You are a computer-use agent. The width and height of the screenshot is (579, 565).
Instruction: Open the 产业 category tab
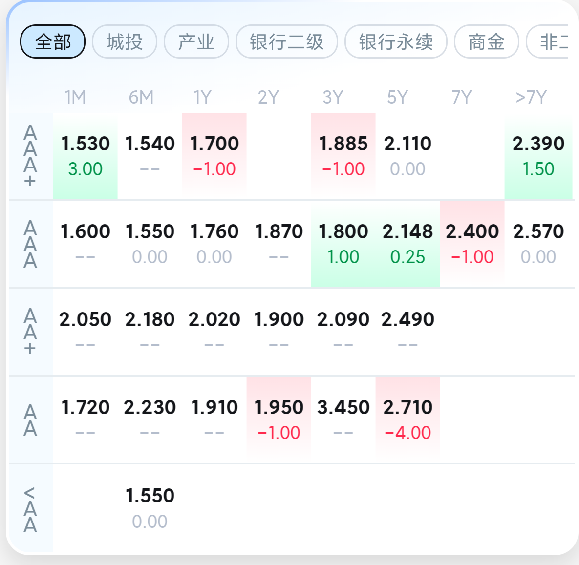(x=196, y=42)
